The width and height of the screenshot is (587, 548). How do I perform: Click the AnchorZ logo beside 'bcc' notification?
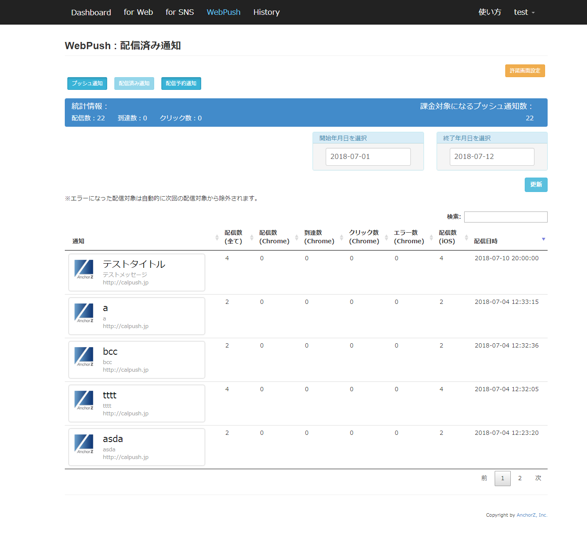coord(84,357)
